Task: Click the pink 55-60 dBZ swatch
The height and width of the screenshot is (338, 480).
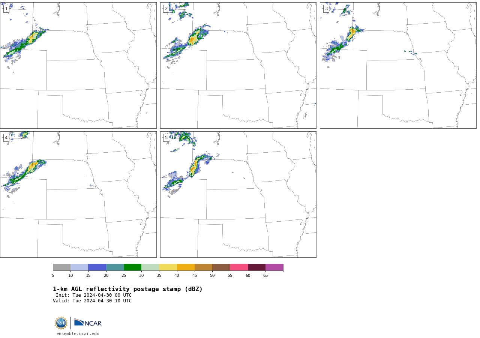Action: (x=239, y=267)
